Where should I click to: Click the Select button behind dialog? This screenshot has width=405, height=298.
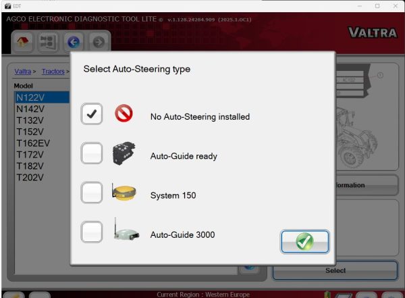335,270
